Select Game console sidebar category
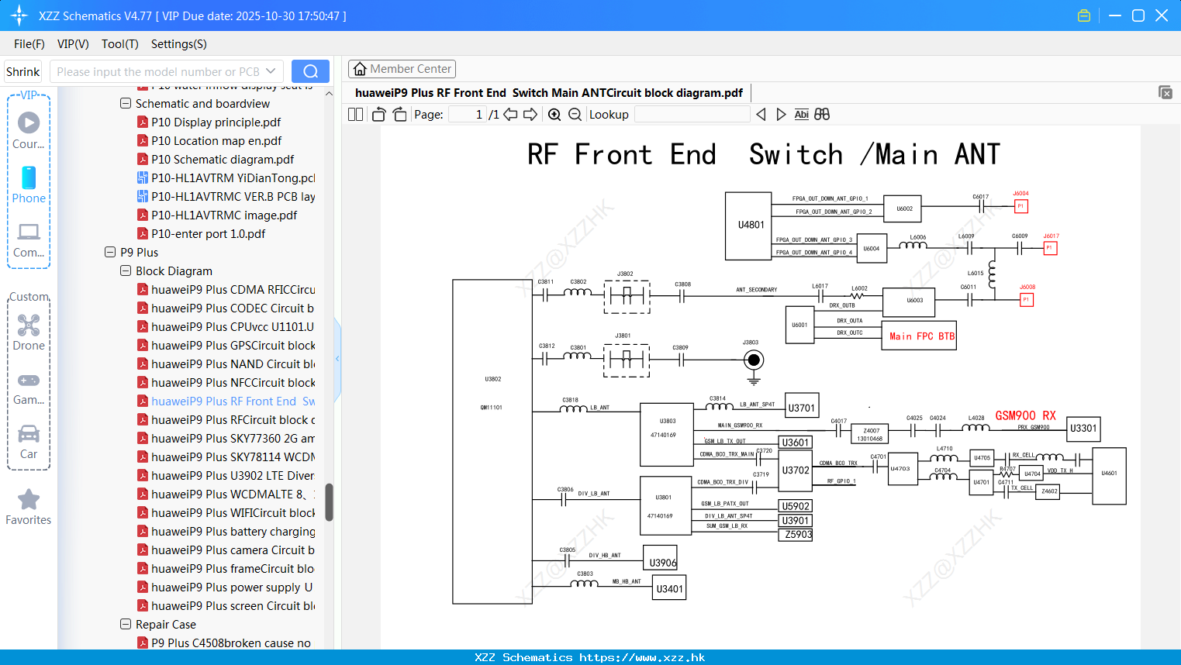 [x=29, y=388]
